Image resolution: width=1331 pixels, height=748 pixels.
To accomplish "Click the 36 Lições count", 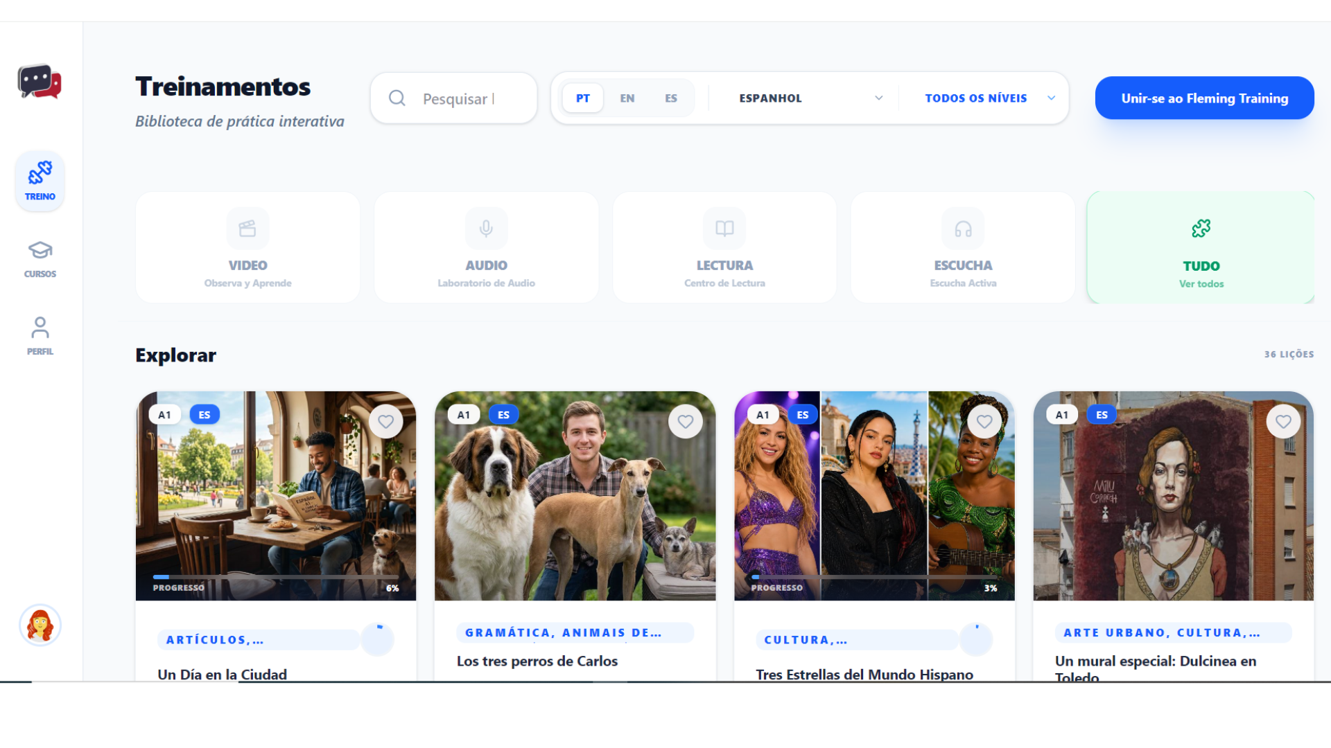I will point(1289,354).
